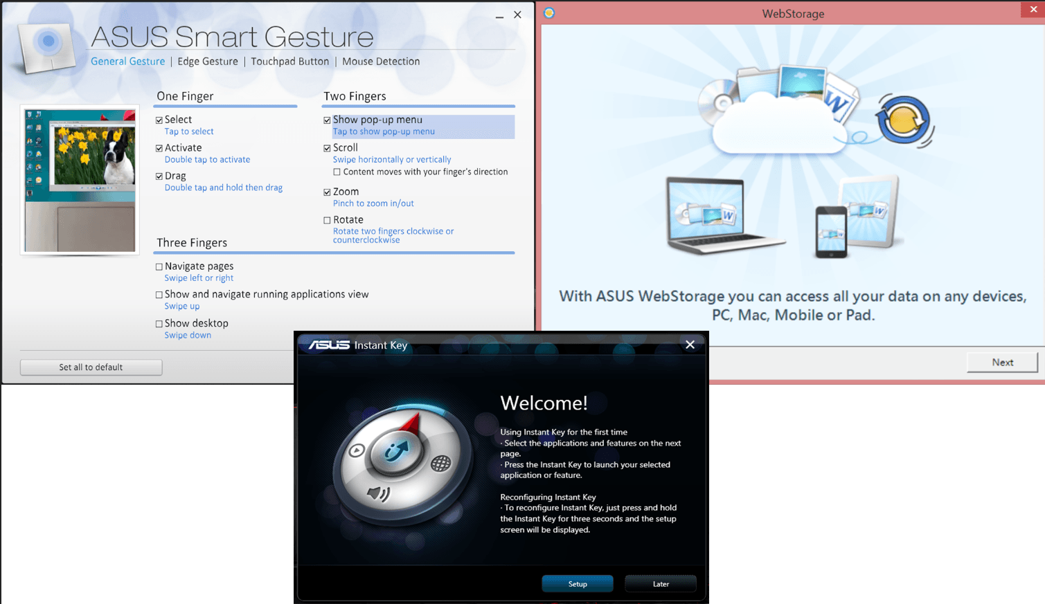This screenshot has height=604, width=1045.
Task: Open the Touchpad Button tab
Action: pyautogui.click(x=290, y=62)
